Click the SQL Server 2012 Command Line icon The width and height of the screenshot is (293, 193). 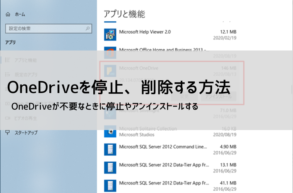[x=110, y=150]
